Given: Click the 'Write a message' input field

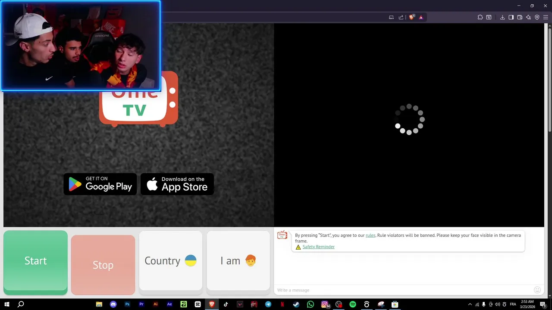Looking at the screenshot, I should coord(403,290).
